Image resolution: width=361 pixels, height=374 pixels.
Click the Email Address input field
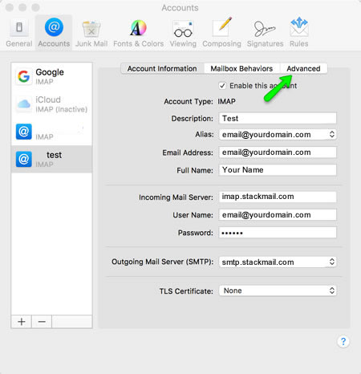(278, 152)
